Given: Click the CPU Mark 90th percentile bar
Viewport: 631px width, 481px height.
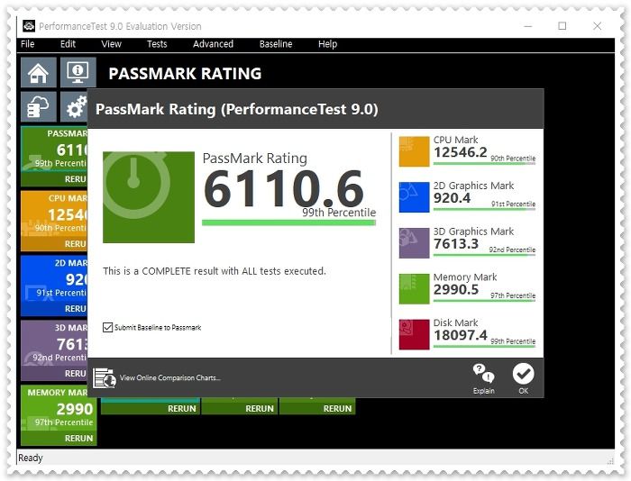Looking at the screenshot, I should (484, 163).
